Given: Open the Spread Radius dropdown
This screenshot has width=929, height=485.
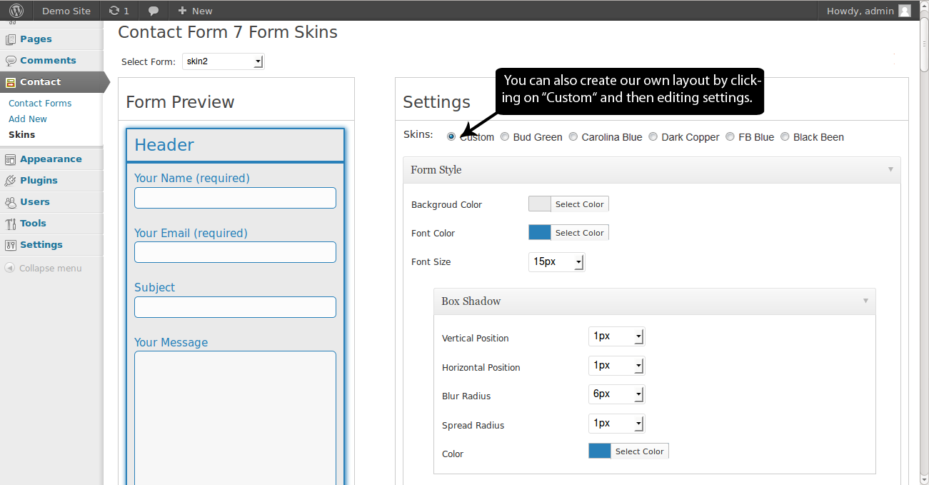Looking at the screenshot, I should 616,424.
